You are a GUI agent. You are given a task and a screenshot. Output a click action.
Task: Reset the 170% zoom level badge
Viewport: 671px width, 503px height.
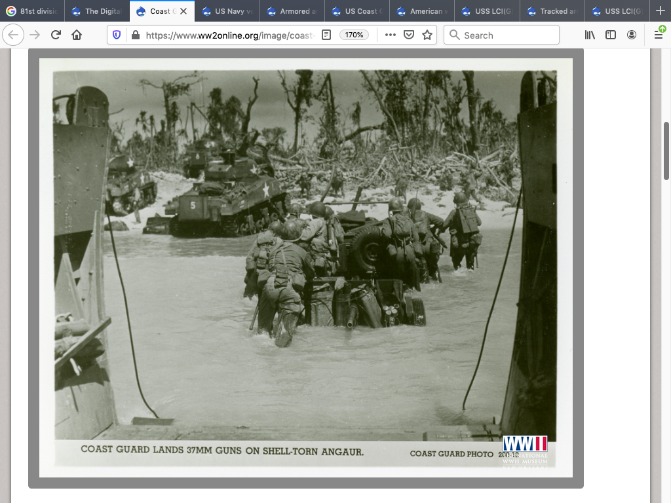point(354,35)
